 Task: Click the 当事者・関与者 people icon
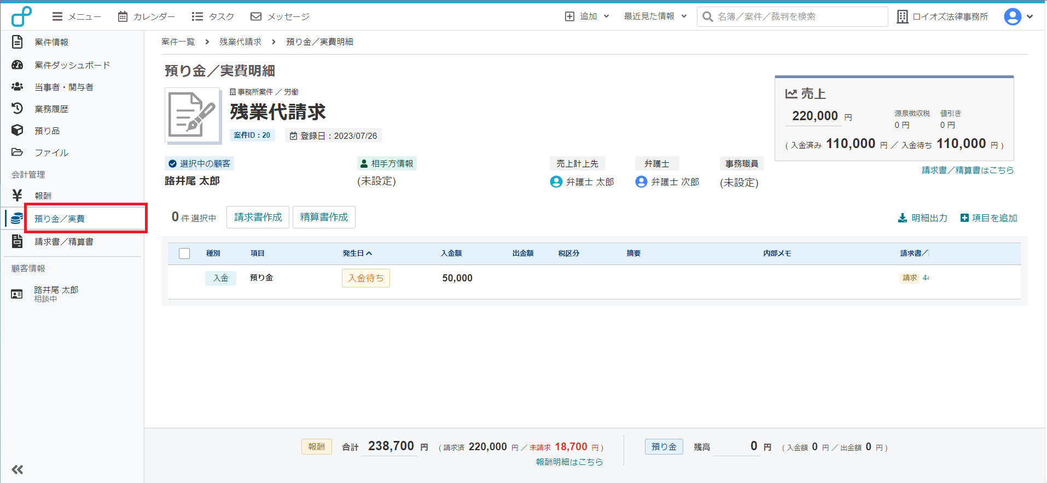point(18,87)
